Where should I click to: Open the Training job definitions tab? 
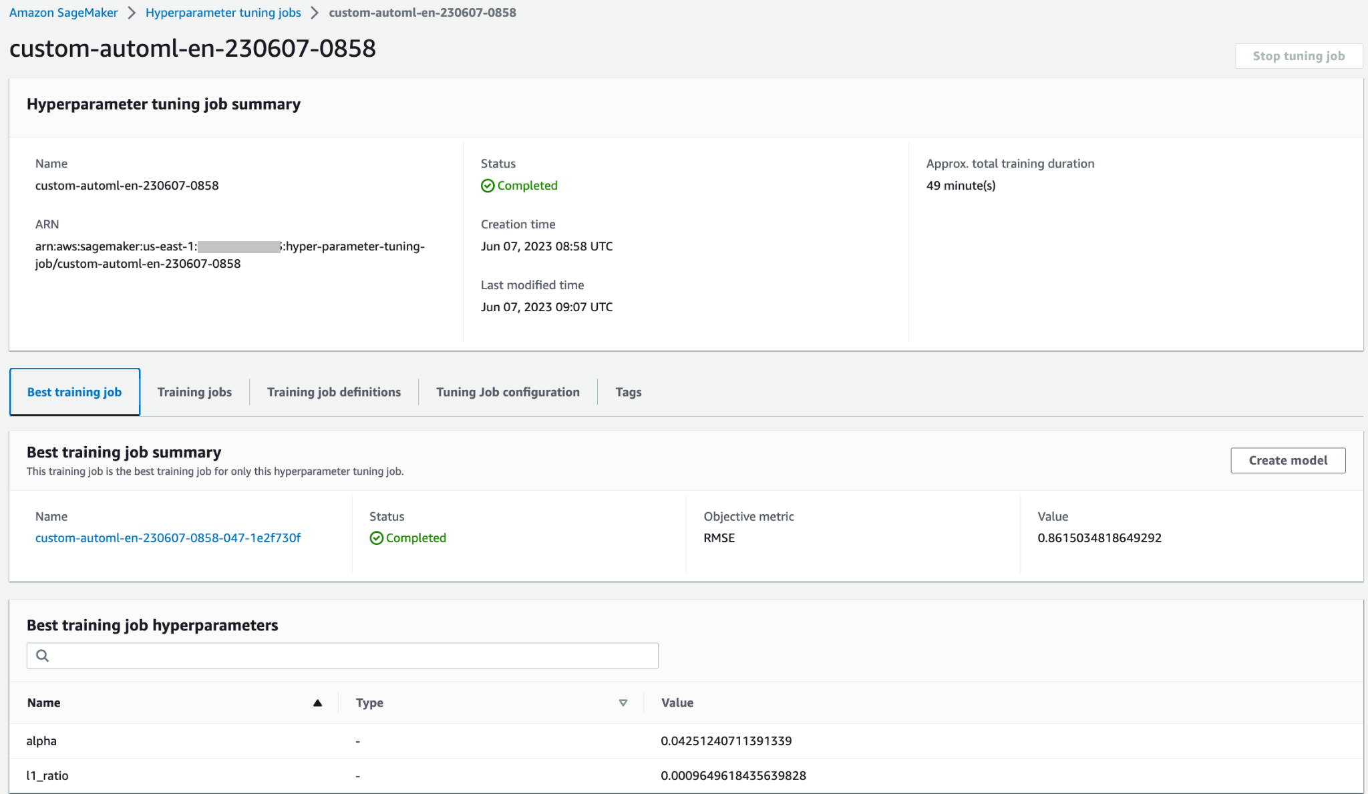pyautogui.click(x=333, y=392)
